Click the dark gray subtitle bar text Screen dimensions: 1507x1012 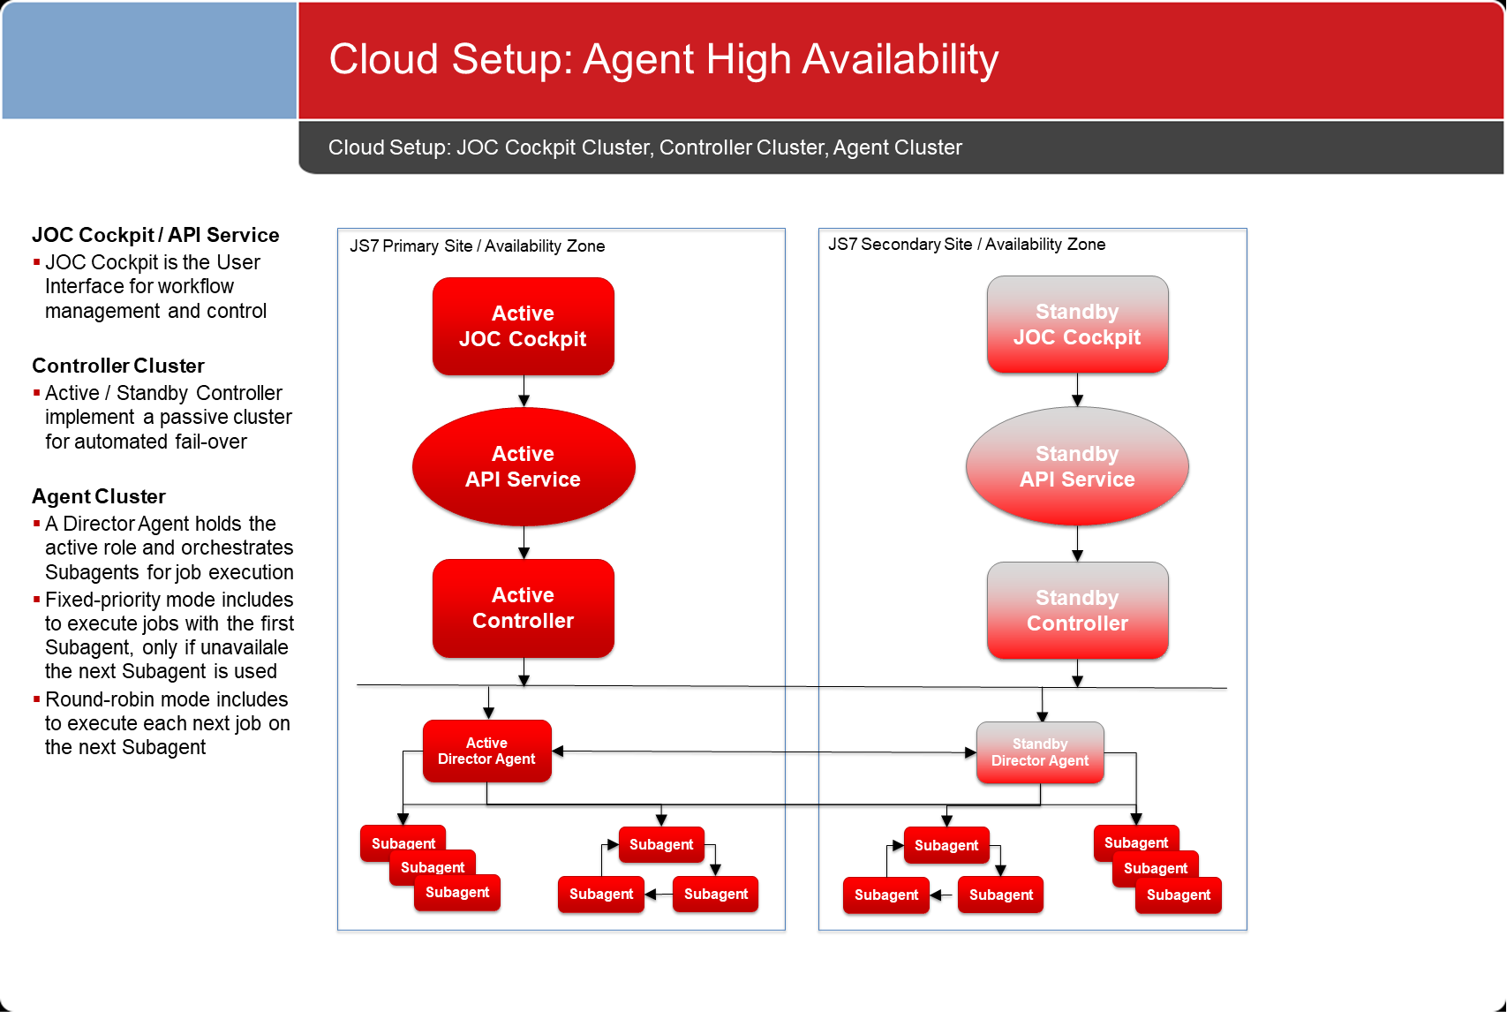(644, 147)
